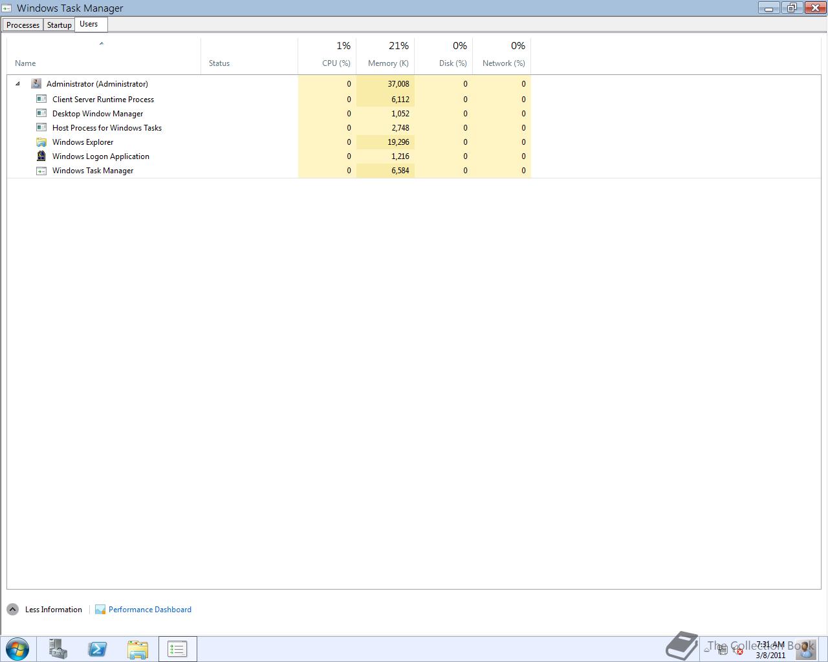Click the Windows Logon Application icon
This screenshot has width=828, height=662.
click(41, 156)
